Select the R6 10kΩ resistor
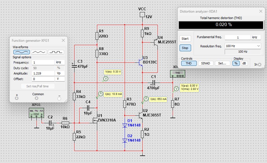 click(65, 123)
